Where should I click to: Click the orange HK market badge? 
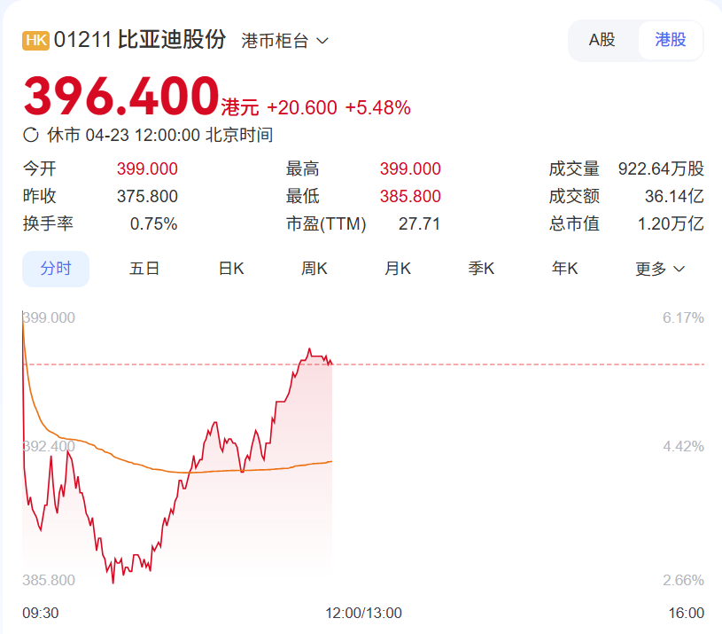pos(35,41)
